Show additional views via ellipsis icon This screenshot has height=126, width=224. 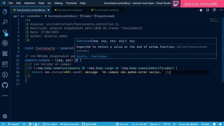point(5,96)
